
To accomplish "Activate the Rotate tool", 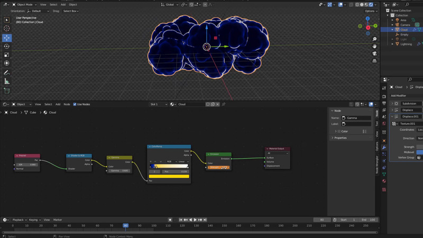I will coord(7,46).
